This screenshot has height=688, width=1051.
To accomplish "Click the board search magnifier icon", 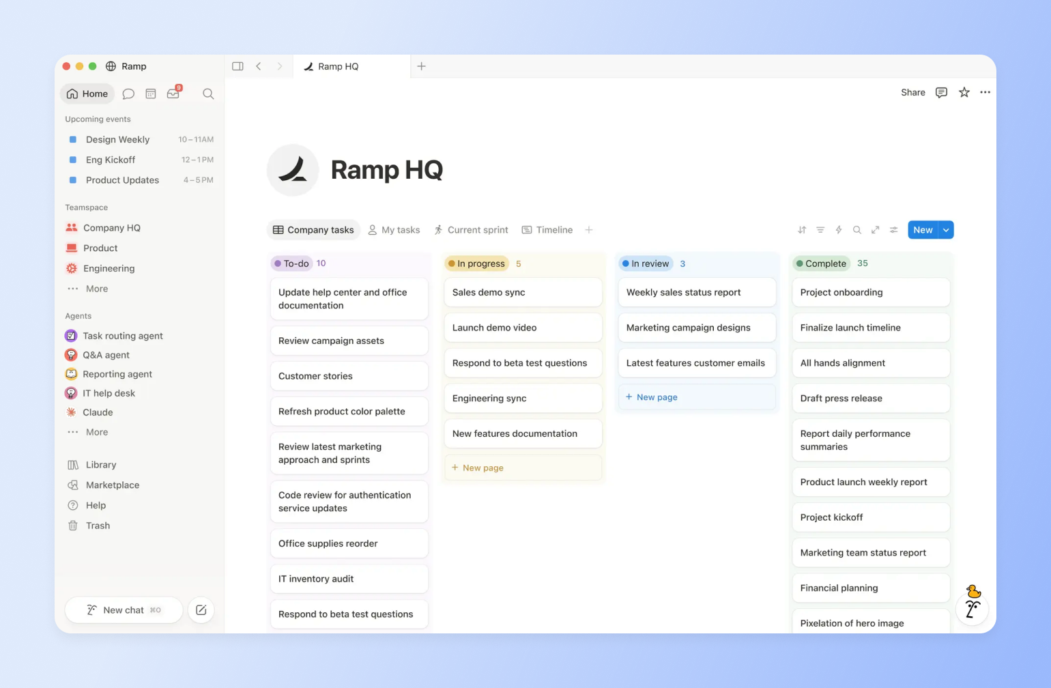I will (857, 230).
